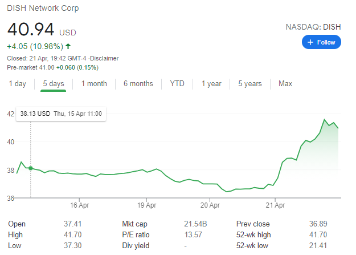Viewport: 356px width, 255px height.
Task: Click the 52-wk low value 21.41
Action: tap(318, 246)
